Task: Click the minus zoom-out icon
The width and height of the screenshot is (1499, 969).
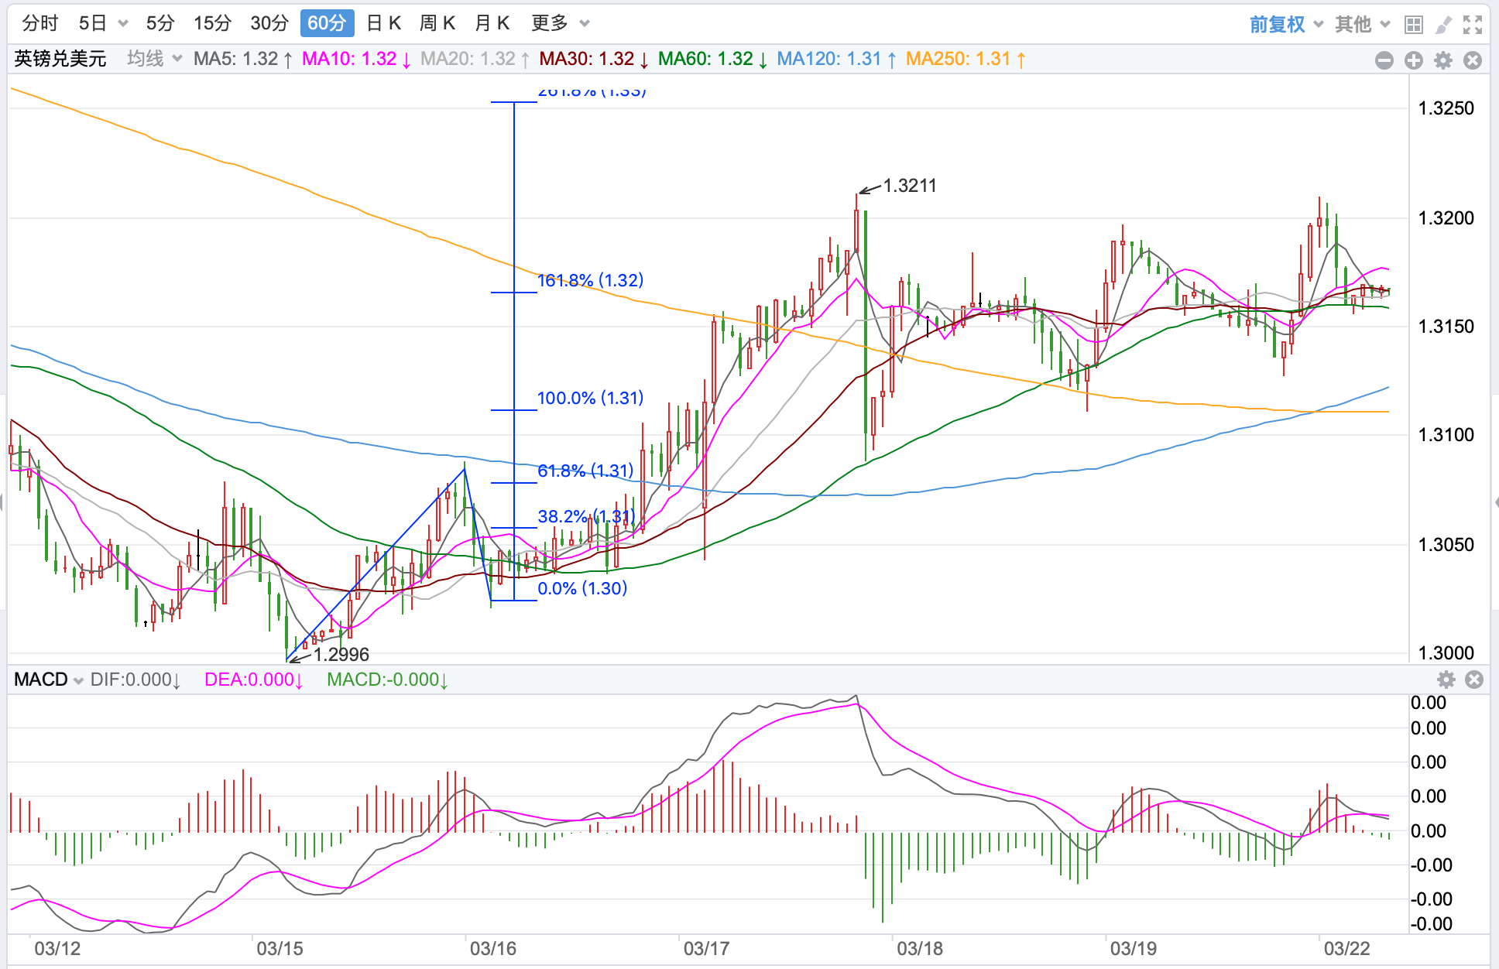Action: (1384, 60)
